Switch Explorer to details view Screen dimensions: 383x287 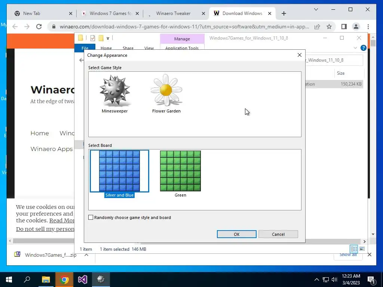[x=354, y=249]
